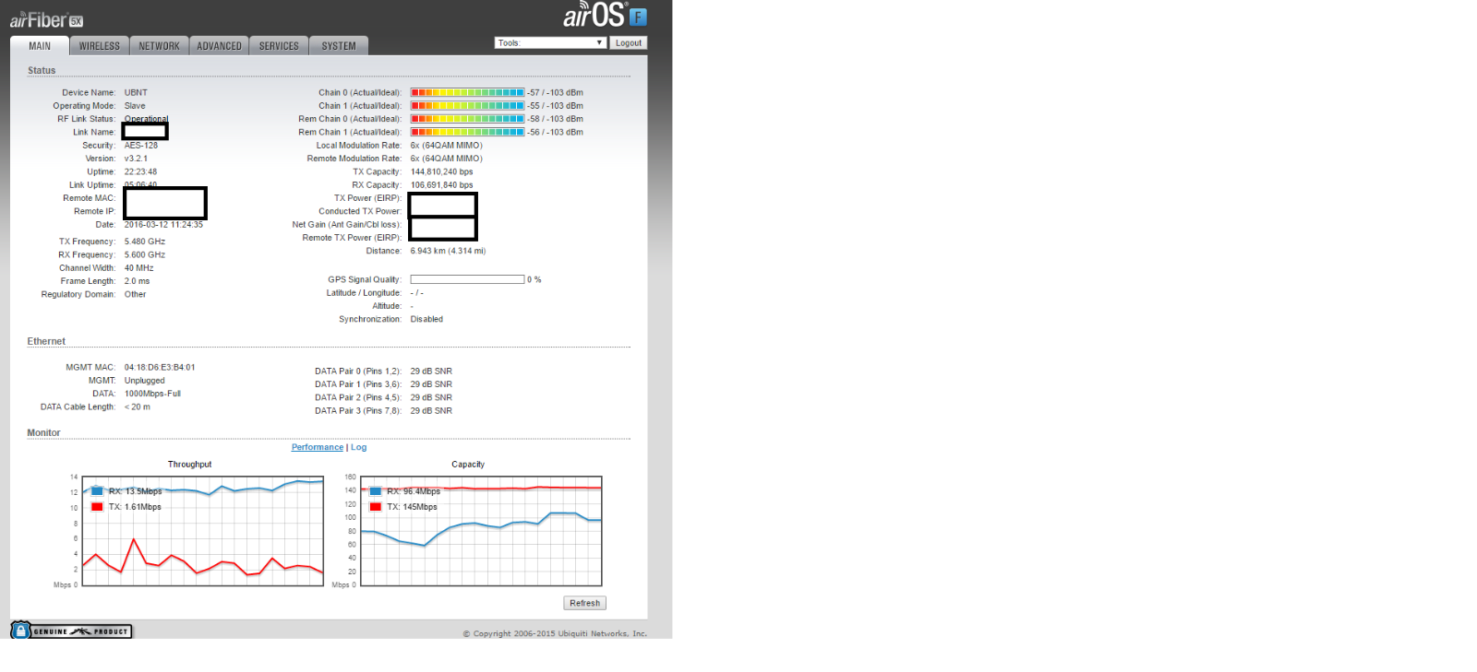Click the security value AES-128

coord(141,146)
